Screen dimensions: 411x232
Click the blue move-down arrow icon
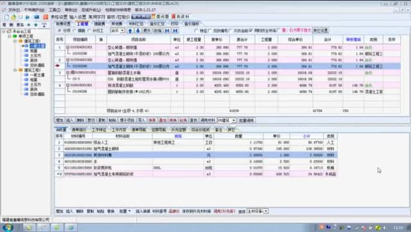(138, 30)
